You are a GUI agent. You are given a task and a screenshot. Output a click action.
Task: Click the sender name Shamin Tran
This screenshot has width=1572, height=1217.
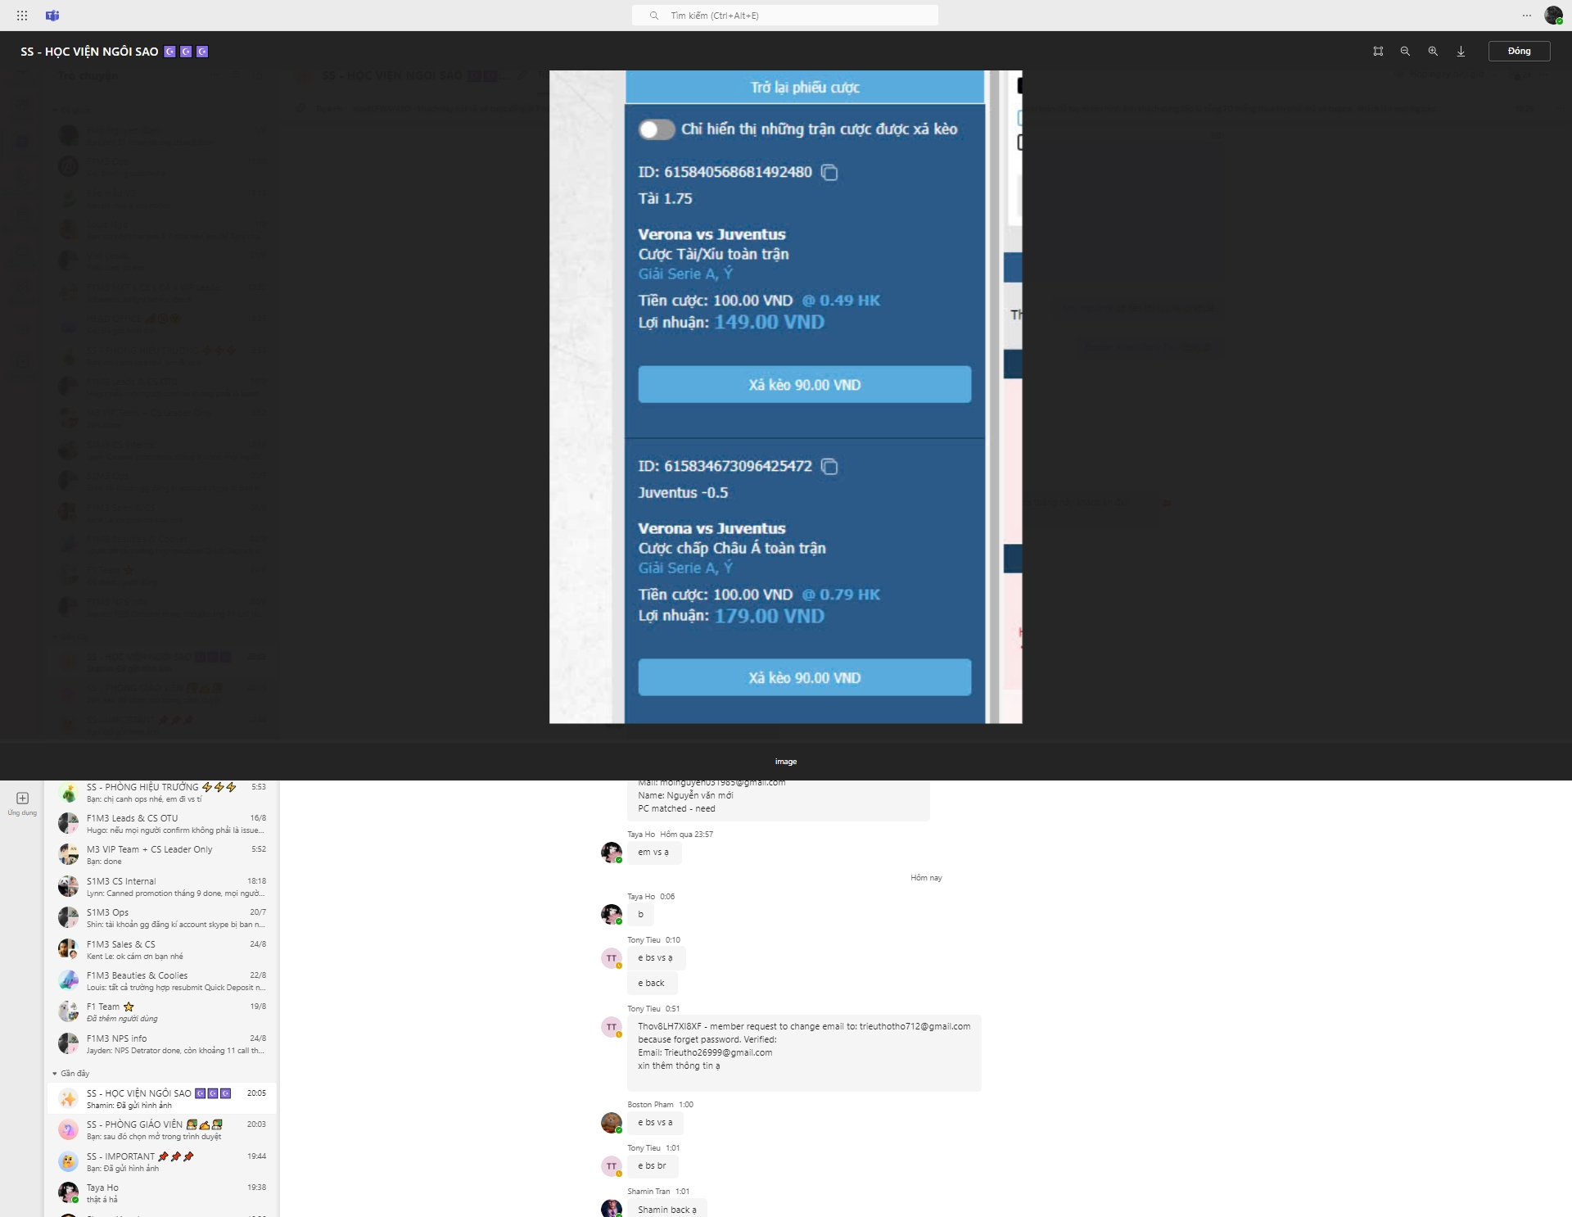pyautogui.click(x=648, y=1192)
